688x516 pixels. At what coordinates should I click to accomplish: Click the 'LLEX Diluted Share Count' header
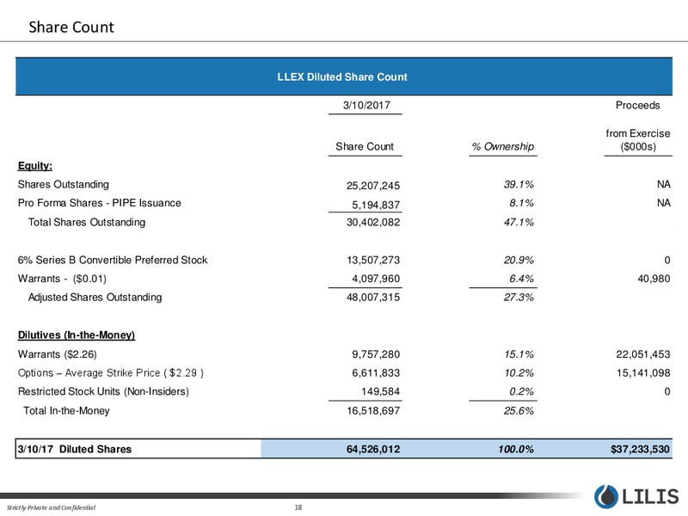coord(342,77)
